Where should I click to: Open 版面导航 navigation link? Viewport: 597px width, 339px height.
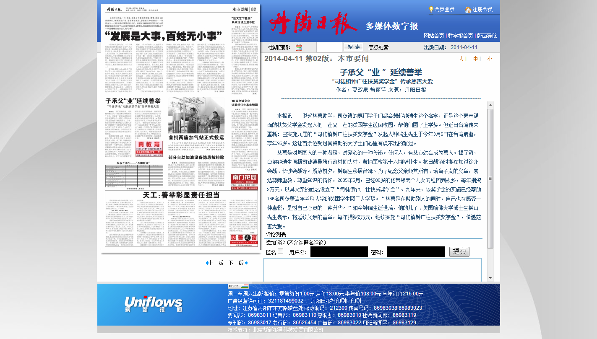click(487, 36)
